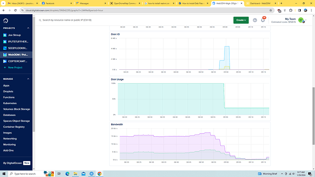315x177 pixels.
Task: Click the Joe Stroup project icon
Action: (5, 35)
